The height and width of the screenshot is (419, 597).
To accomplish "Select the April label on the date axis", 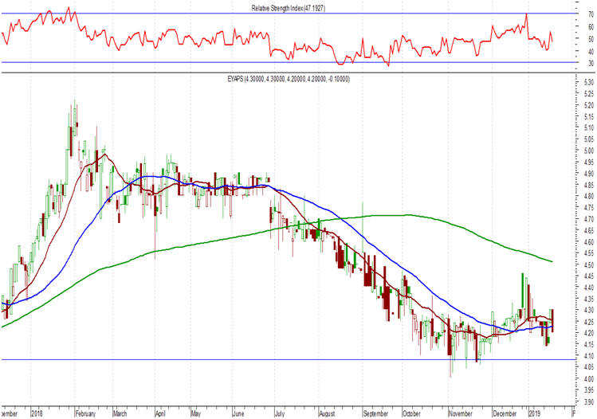I will tap(160, 413).
